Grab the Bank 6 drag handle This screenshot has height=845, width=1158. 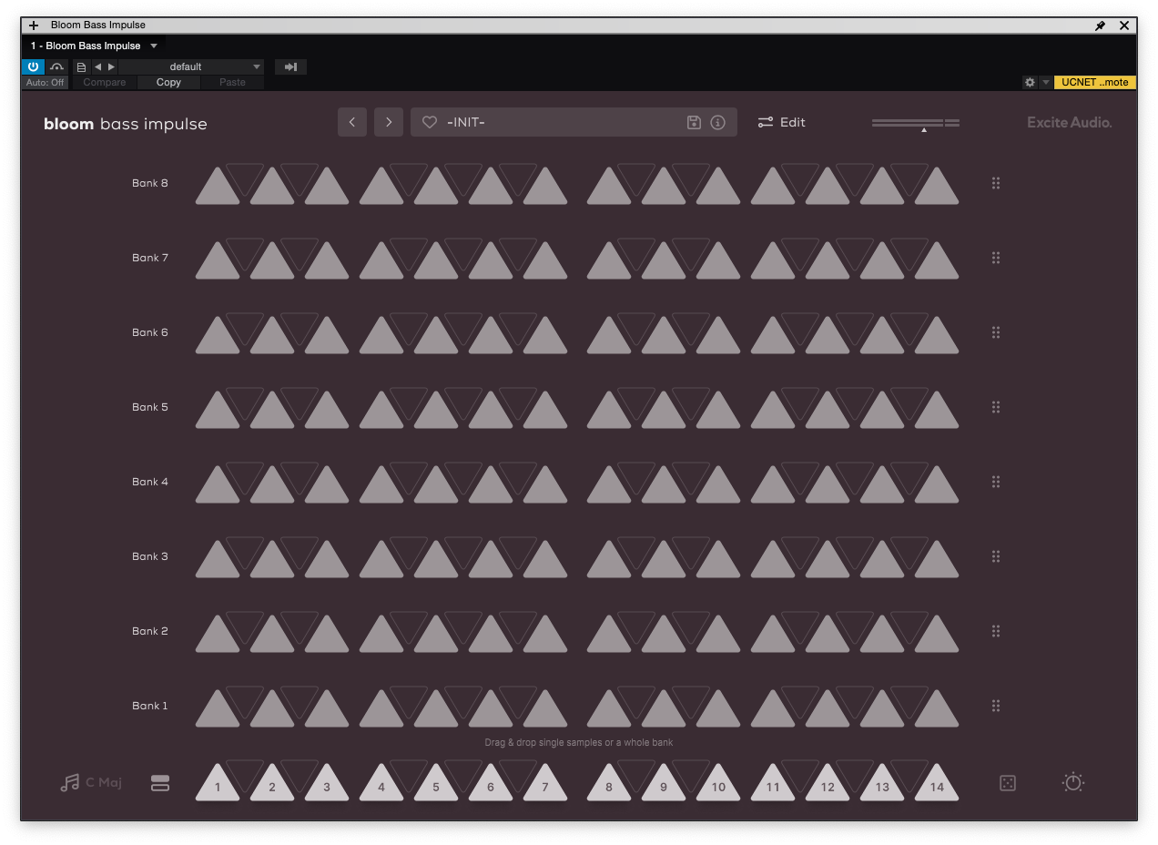(x=996, y=332)
